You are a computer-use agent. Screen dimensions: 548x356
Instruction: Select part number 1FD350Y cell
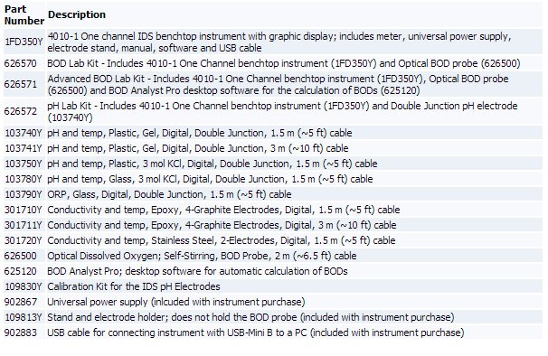pyautogui.click(x=24, y=42)
